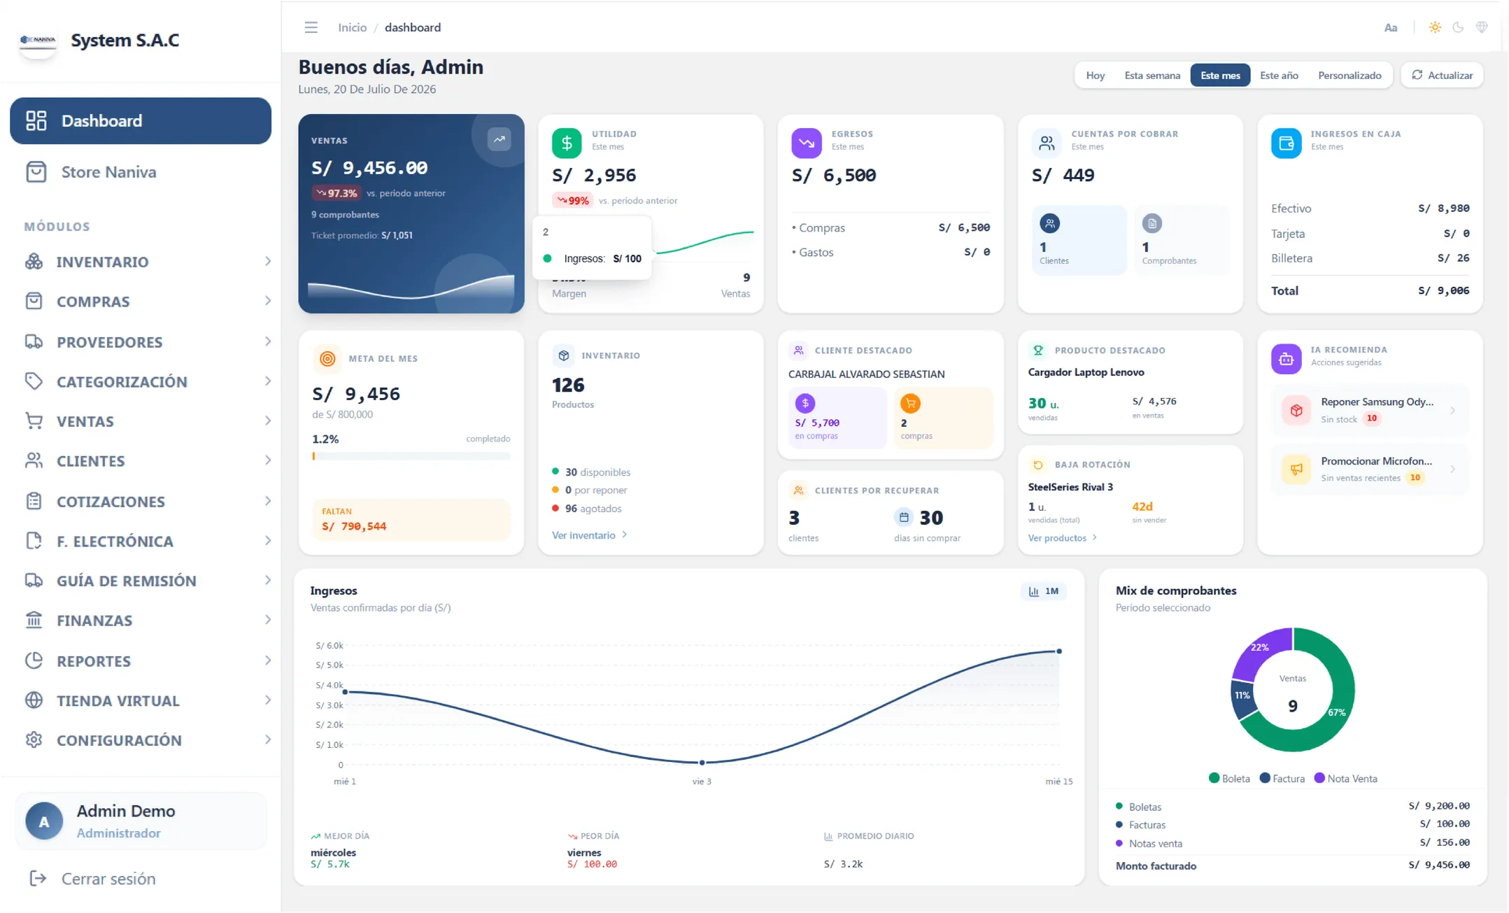Select the Hoy period tab

pos(1095,75)
